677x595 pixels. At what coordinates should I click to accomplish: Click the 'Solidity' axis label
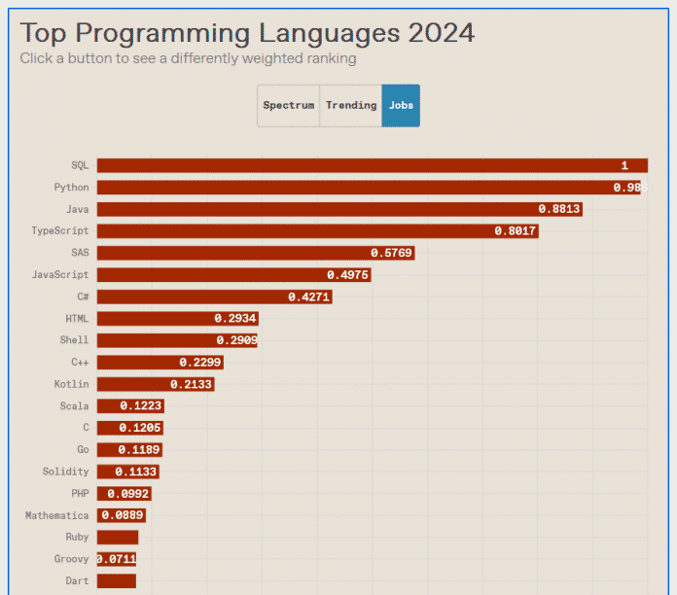coord(65,472)
